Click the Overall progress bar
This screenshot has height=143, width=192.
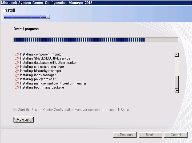(x=96, y=40)
